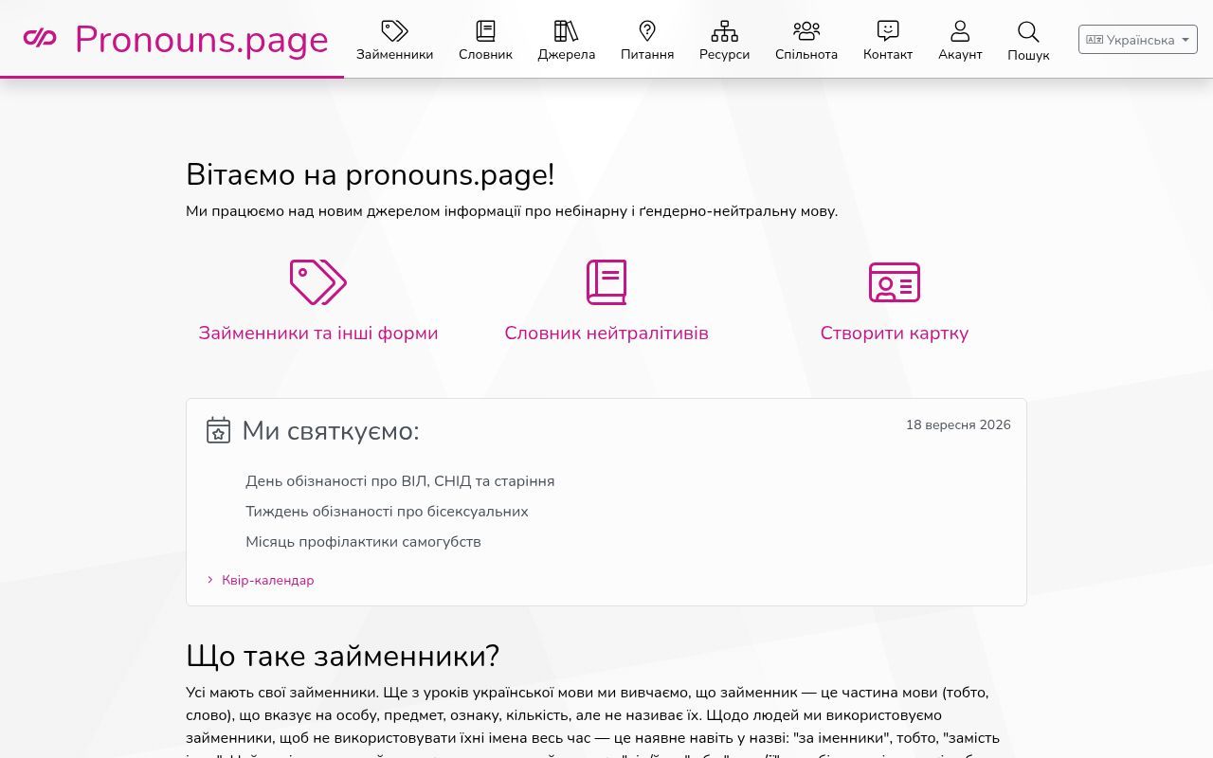Open the Ресурси sitemap icon
1213x758 pixels.
pos(724,31)
